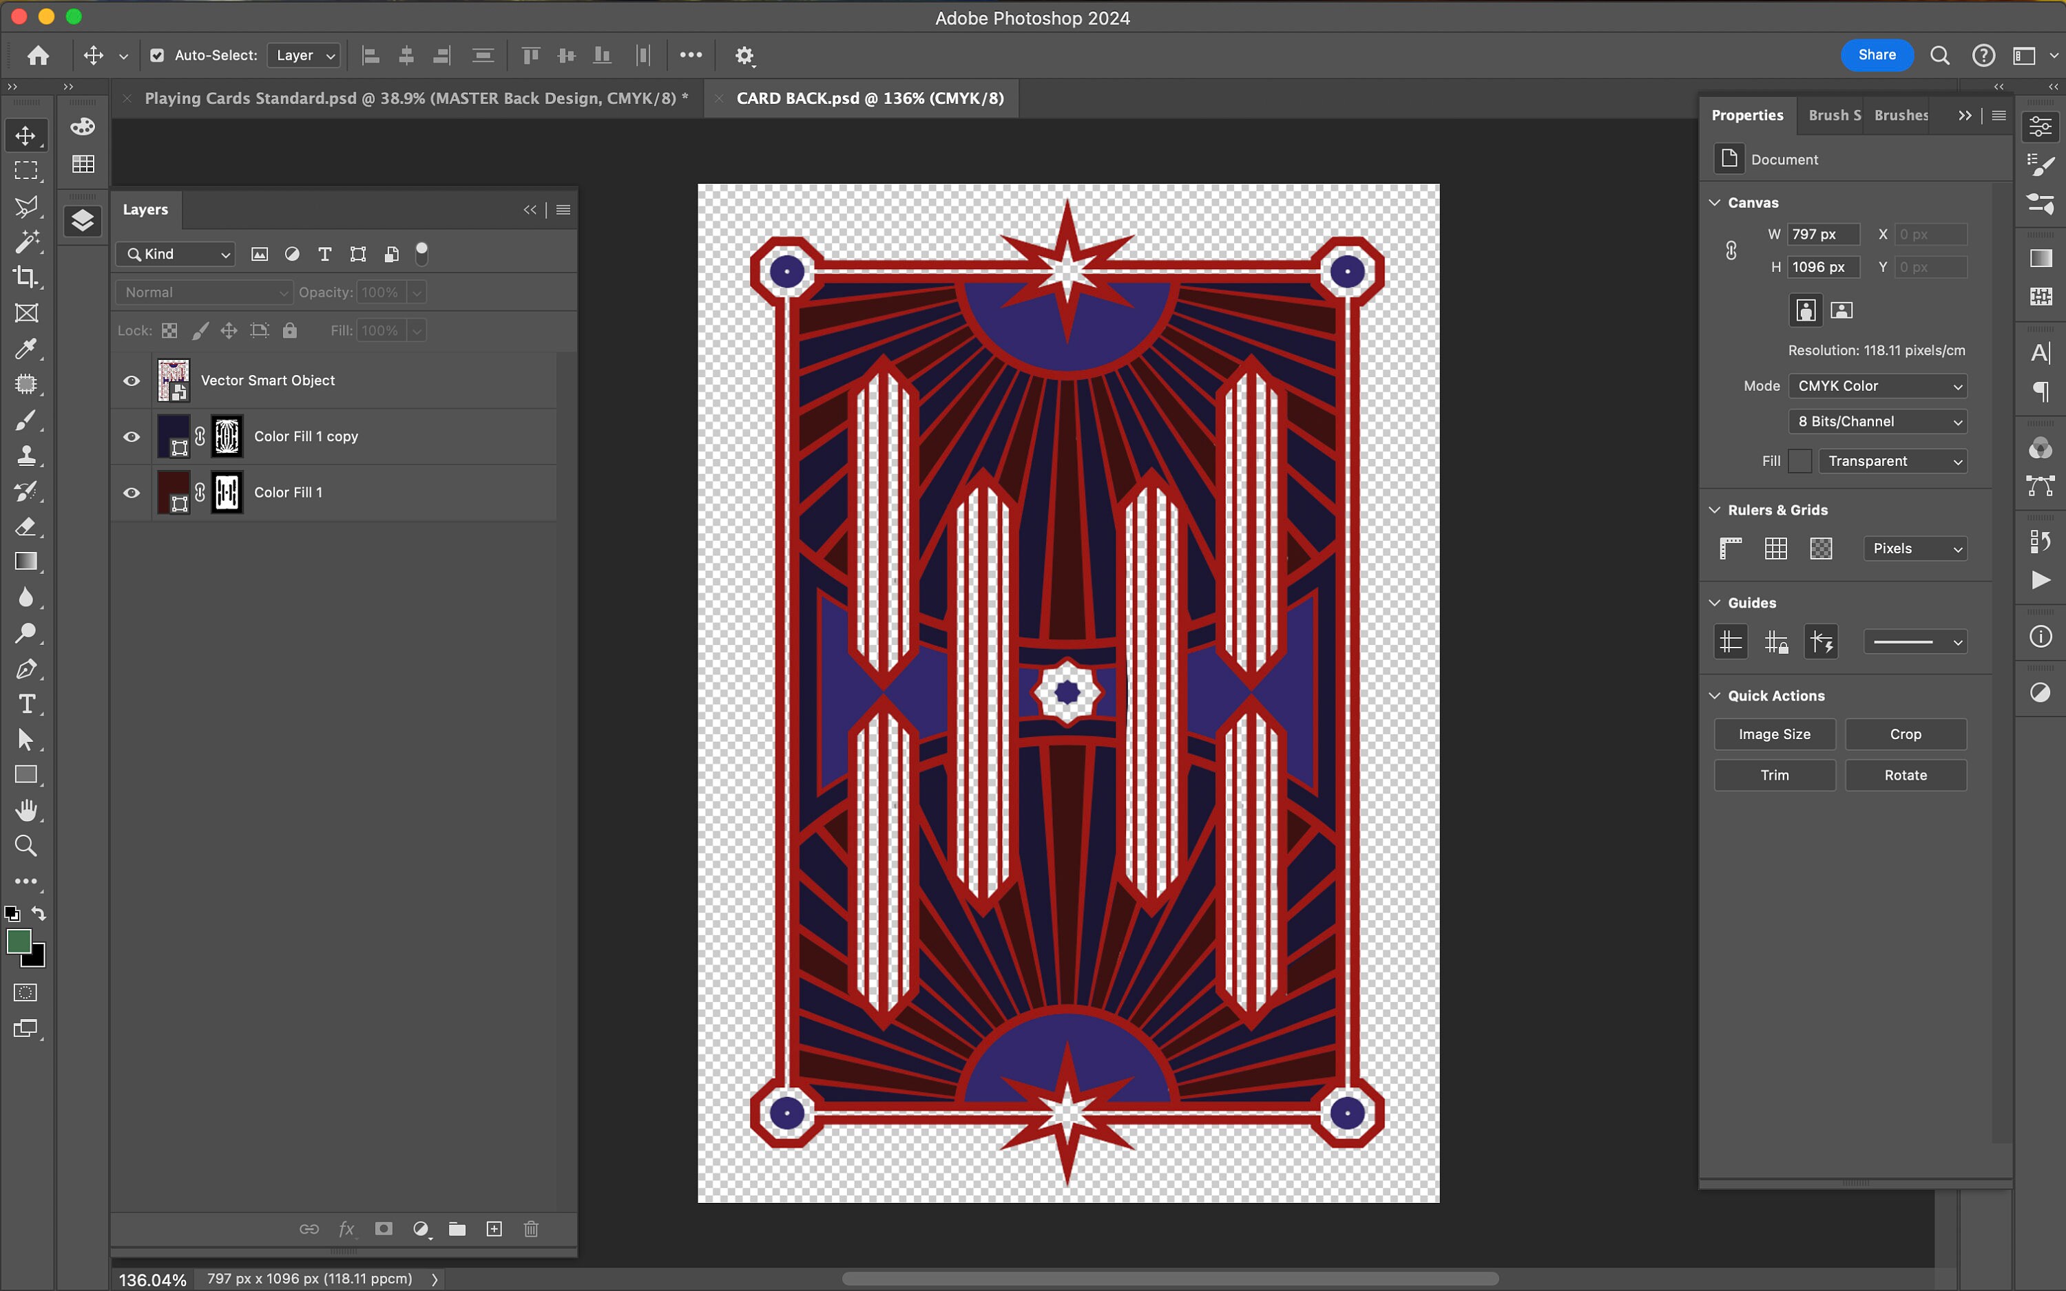Select the Zoom tool
Viewport: 2066px width, 1291px height.
26,845
